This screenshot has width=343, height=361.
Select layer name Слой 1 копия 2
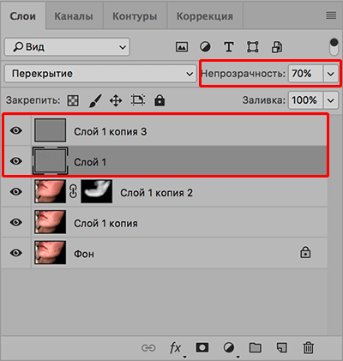pyautogui.click(x=156, y=193)
